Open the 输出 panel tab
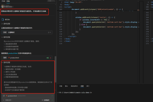This screenshot has height=102, width=153. pos(66,86)
